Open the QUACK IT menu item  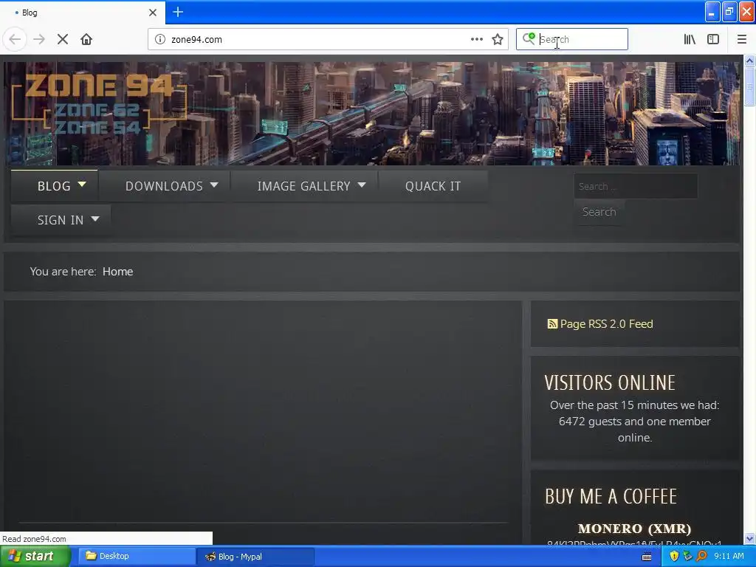pyautogui.click(x=433, y=186)
